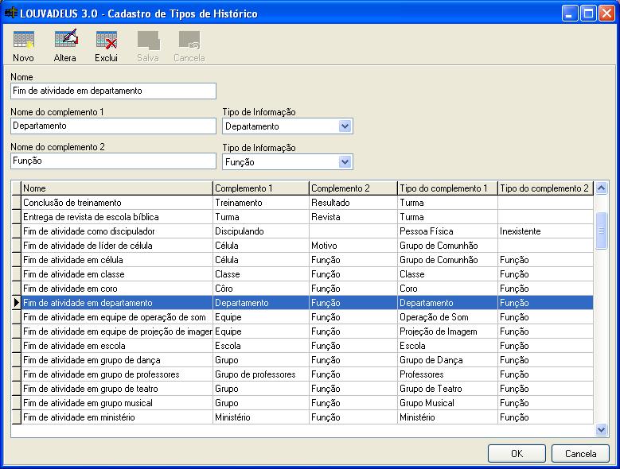Click the Altera edit icon
The width and height of the screenshot is (620, 469).
65,40
